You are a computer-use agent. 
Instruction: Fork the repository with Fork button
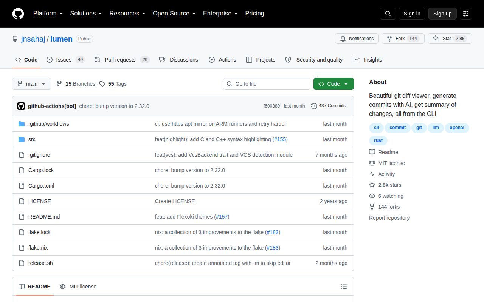coord(403,39)
